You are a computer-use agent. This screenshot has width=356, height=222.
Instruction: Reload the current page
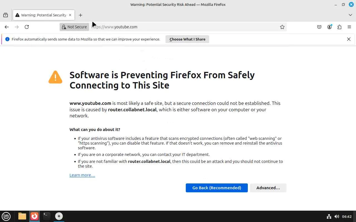27,27
